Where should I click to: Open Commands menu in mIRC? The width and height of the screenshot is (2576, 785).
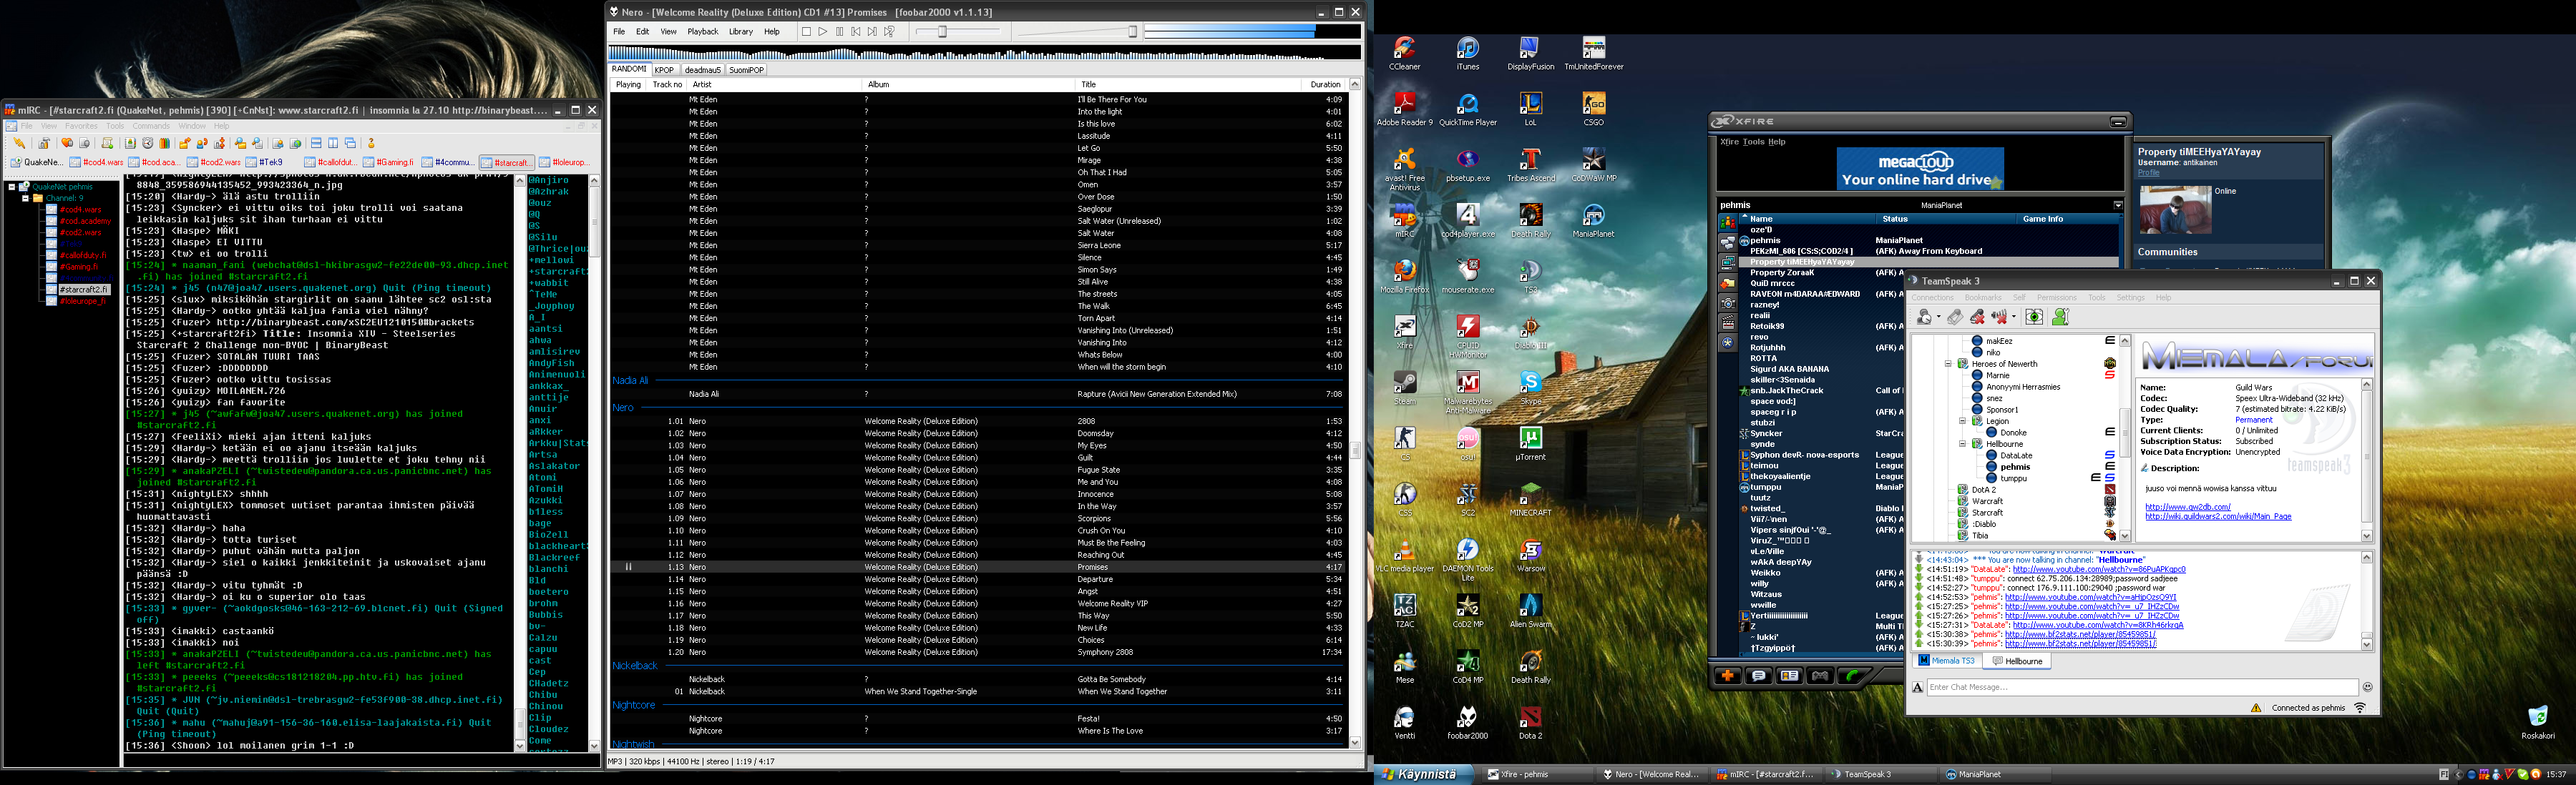click(151, 126)
